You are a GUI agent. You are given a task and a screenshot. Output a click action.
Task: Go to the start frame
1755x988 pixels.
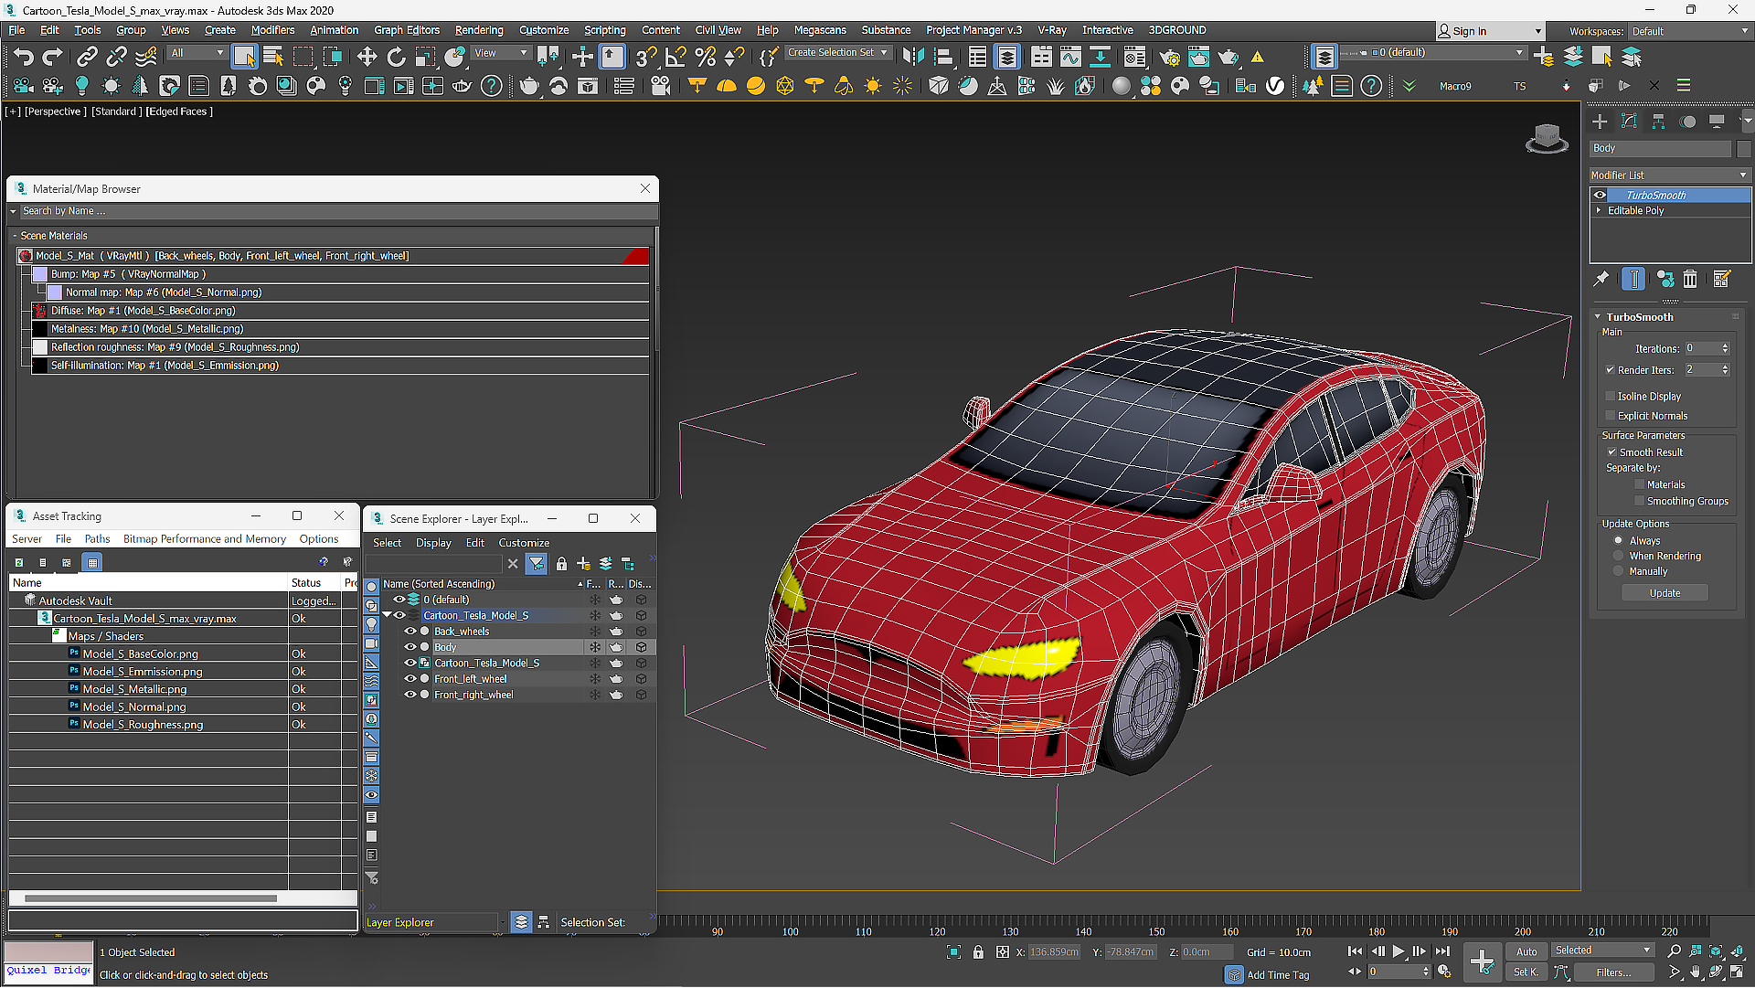pos(1355,951)
